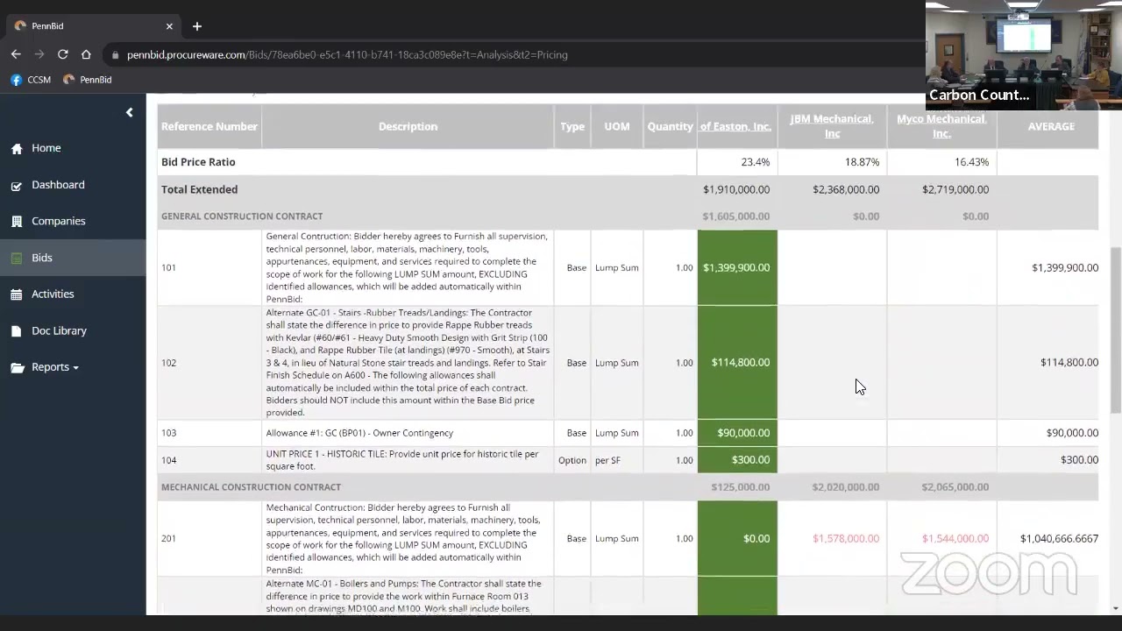The height and width of the screenshot is (631, 1122).
Task: Click the address bar URL field
Action: pos(347,54)
